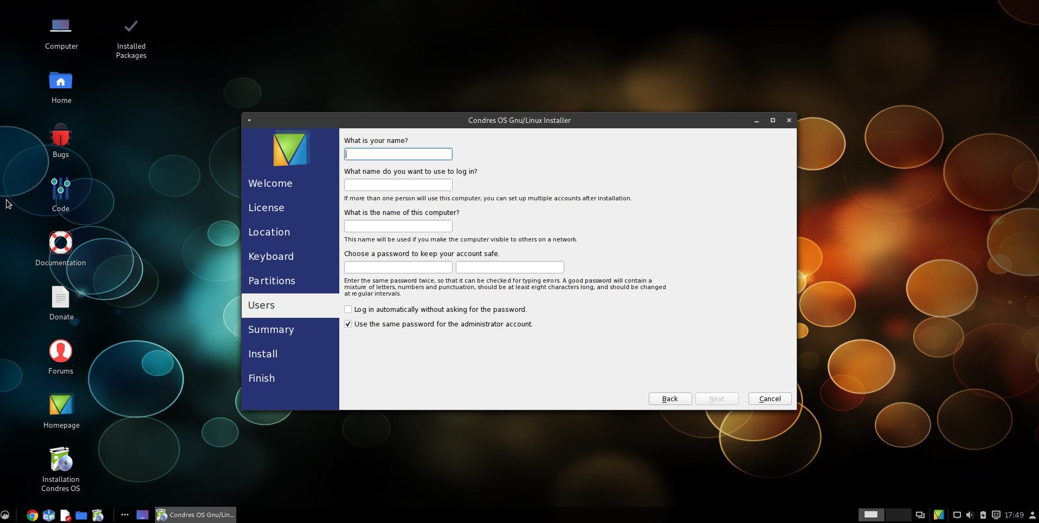Launch Chrome from the taskbar

click(33, 515)
